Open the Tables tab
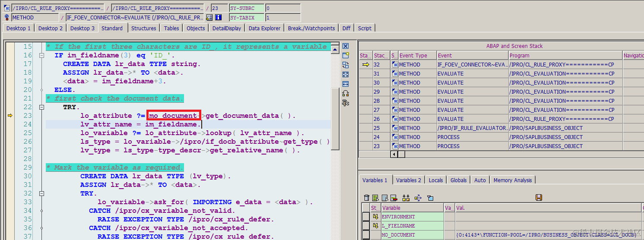Viewport: 644px width, 240px height. click(171, 28)
